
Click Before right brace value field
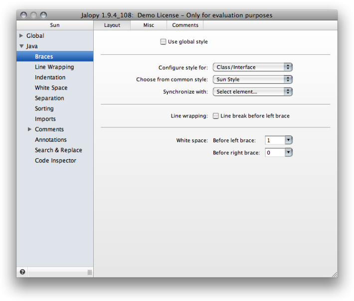click(x=275, y=153)
